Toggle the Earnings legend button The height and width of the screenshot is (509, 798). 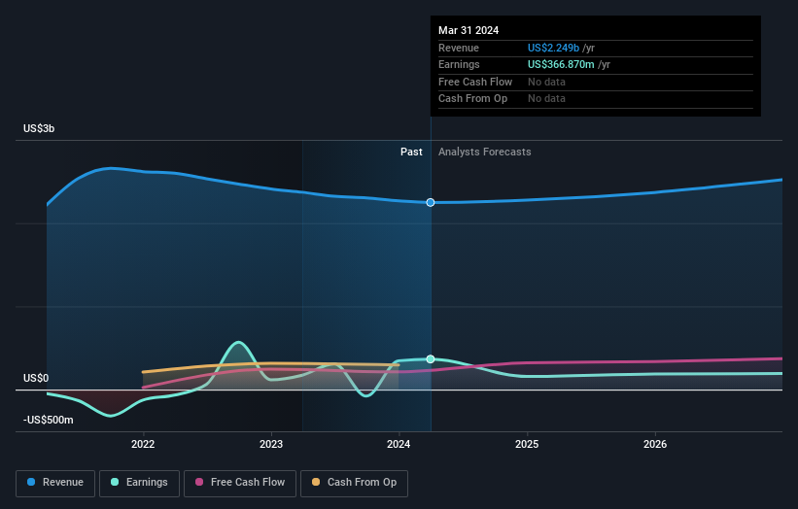pos(139,483)
